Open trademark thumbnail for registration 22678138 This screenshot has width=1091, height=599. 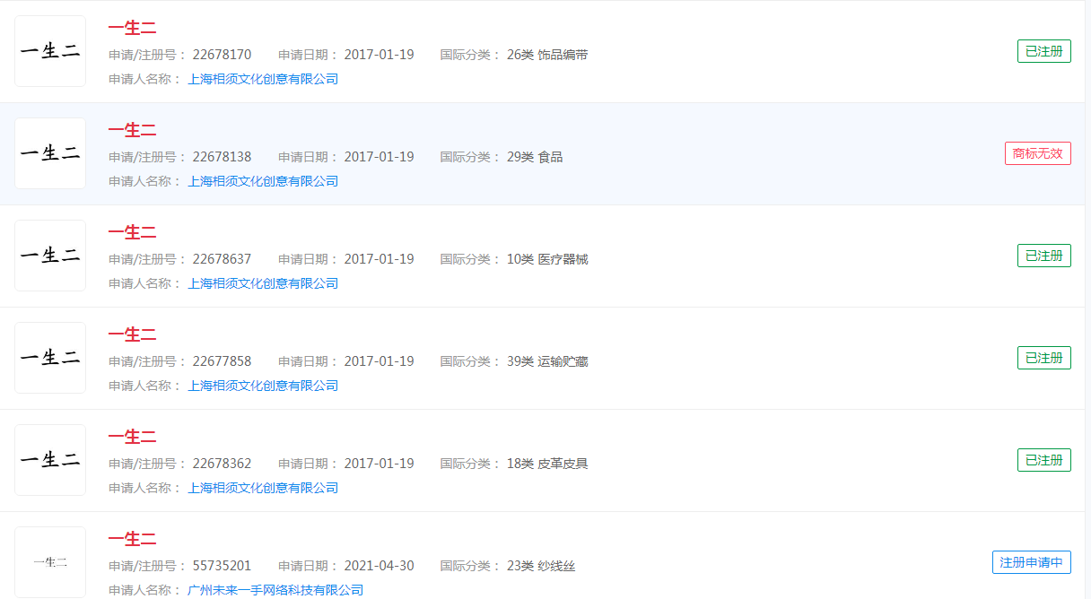50,153
